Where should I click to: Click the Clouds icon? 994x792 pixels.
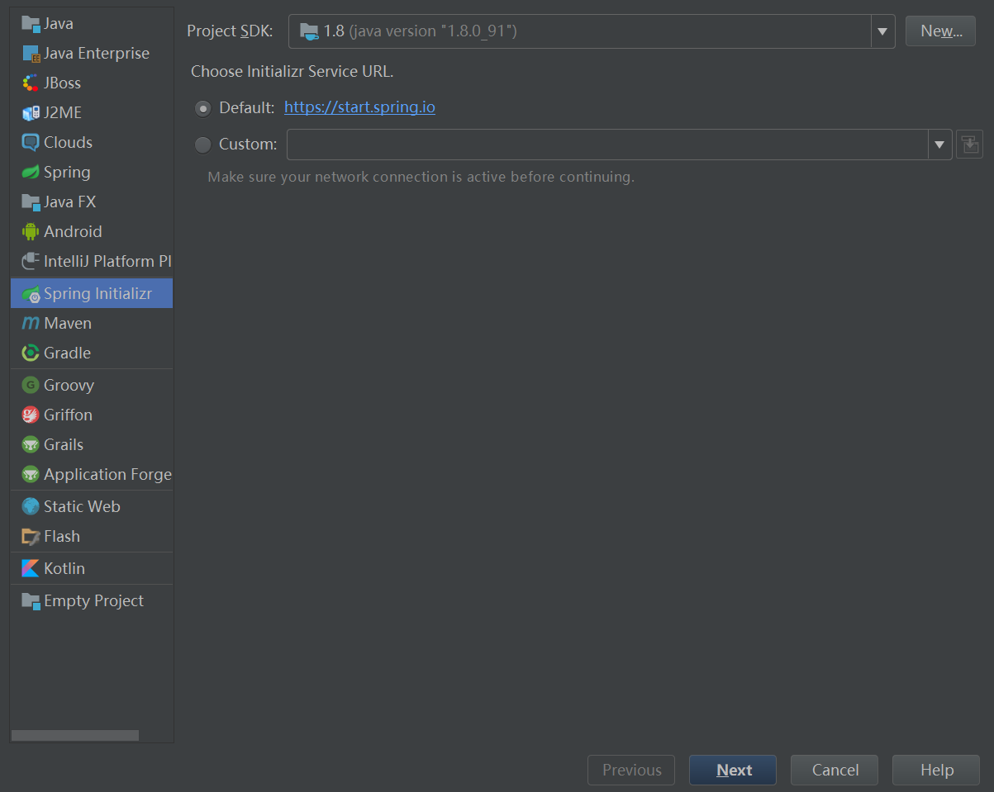[31, 142]
